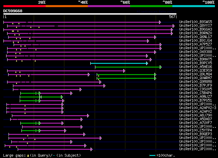Click the arrowhead ending the Q8VYI7 alignment
Screen dimensions: 218x158
(x=174, y=26)
